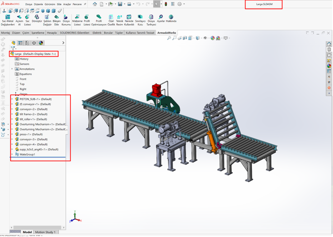
Task: Switch to the Montaj tab
Action: [6, 33]
